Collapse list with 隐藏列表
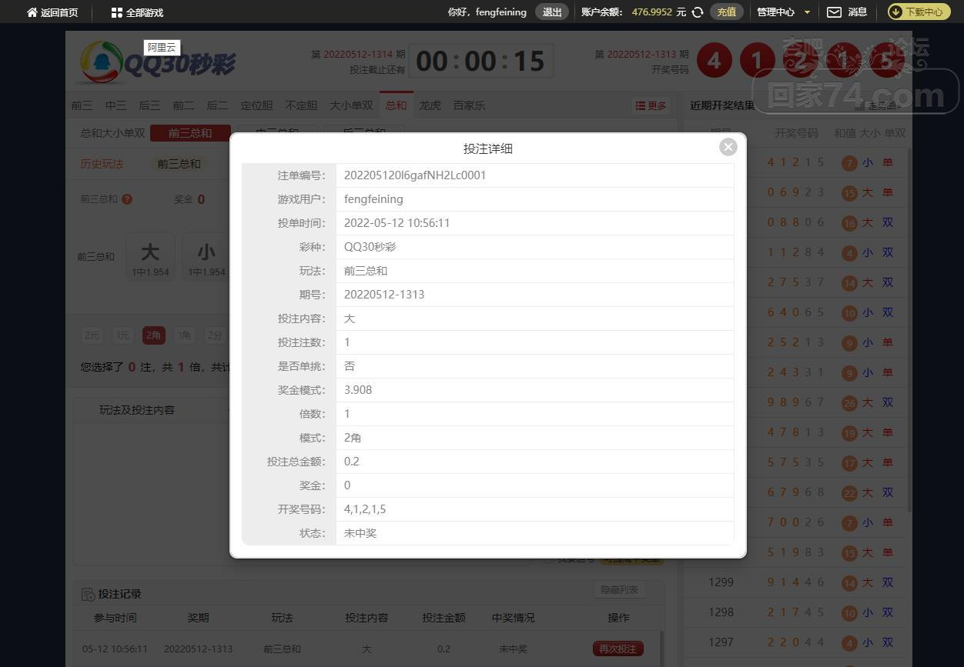Image resolution: width=964 pixels, height=667 pixels. [x=619, y=589]
